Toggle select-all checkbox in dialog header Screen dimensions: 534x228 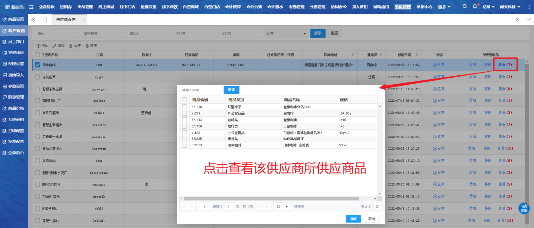tap(185, 100)
